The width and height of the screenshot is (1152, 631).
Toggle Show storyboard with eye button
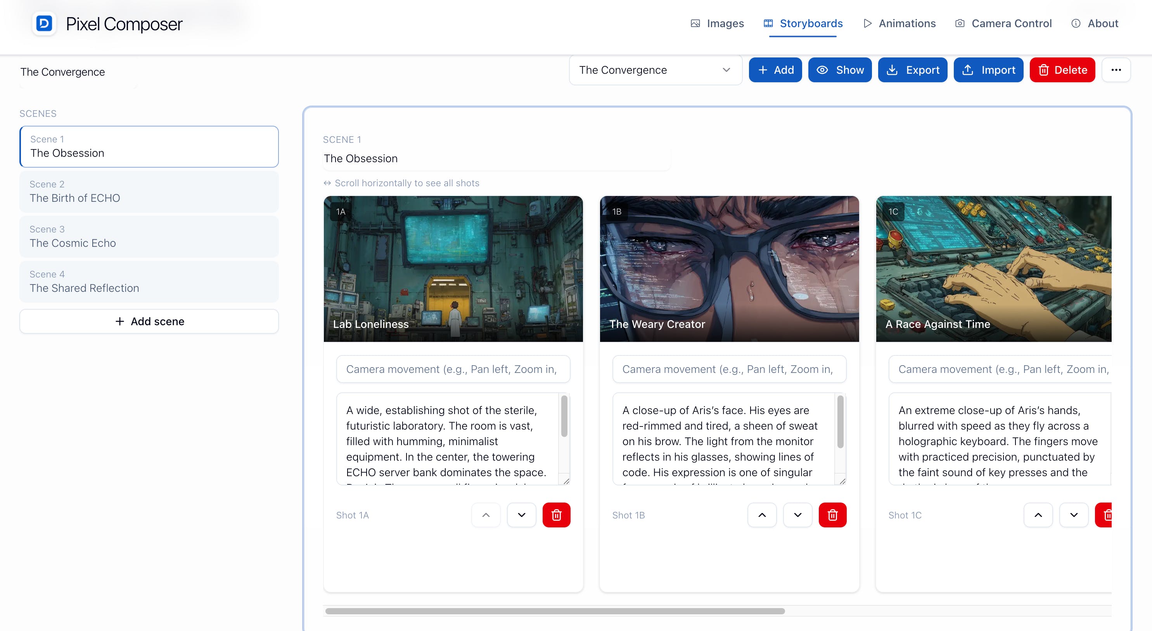[x=839, y=70]
